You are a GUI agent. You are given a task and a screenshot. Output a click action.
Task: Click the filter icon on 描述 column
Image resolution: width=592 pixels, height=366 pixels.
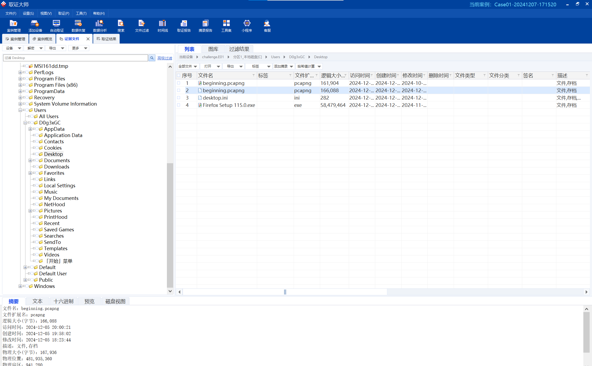pos(587,75)
